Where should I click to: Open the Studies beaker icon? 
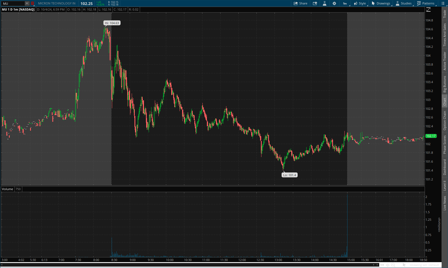pyautogui.click(x=398, y=3)
